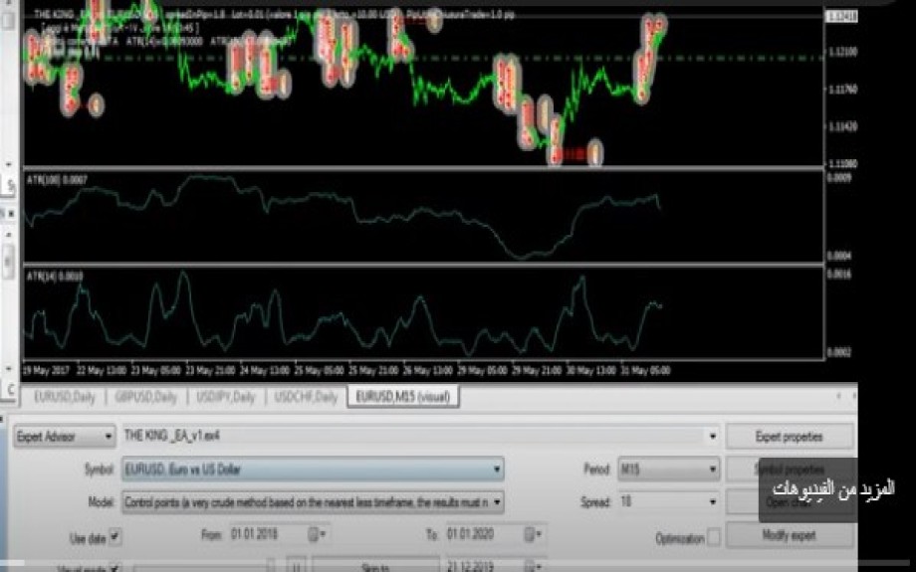Expand the Symbol dropdown showing EURUSD
916x572 pixels.
click(496, 470)
